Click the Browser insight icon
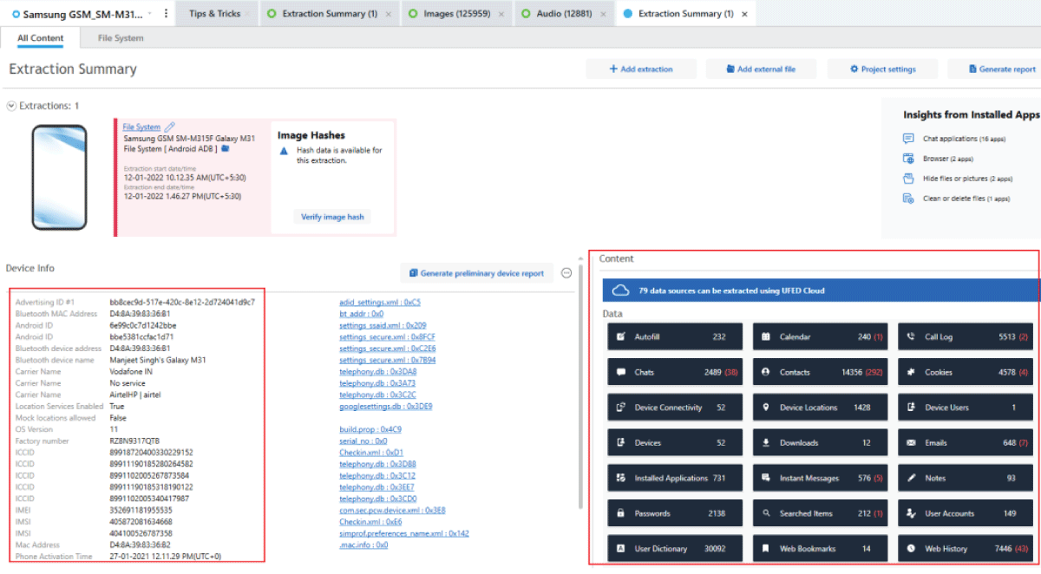 (908, 159)
